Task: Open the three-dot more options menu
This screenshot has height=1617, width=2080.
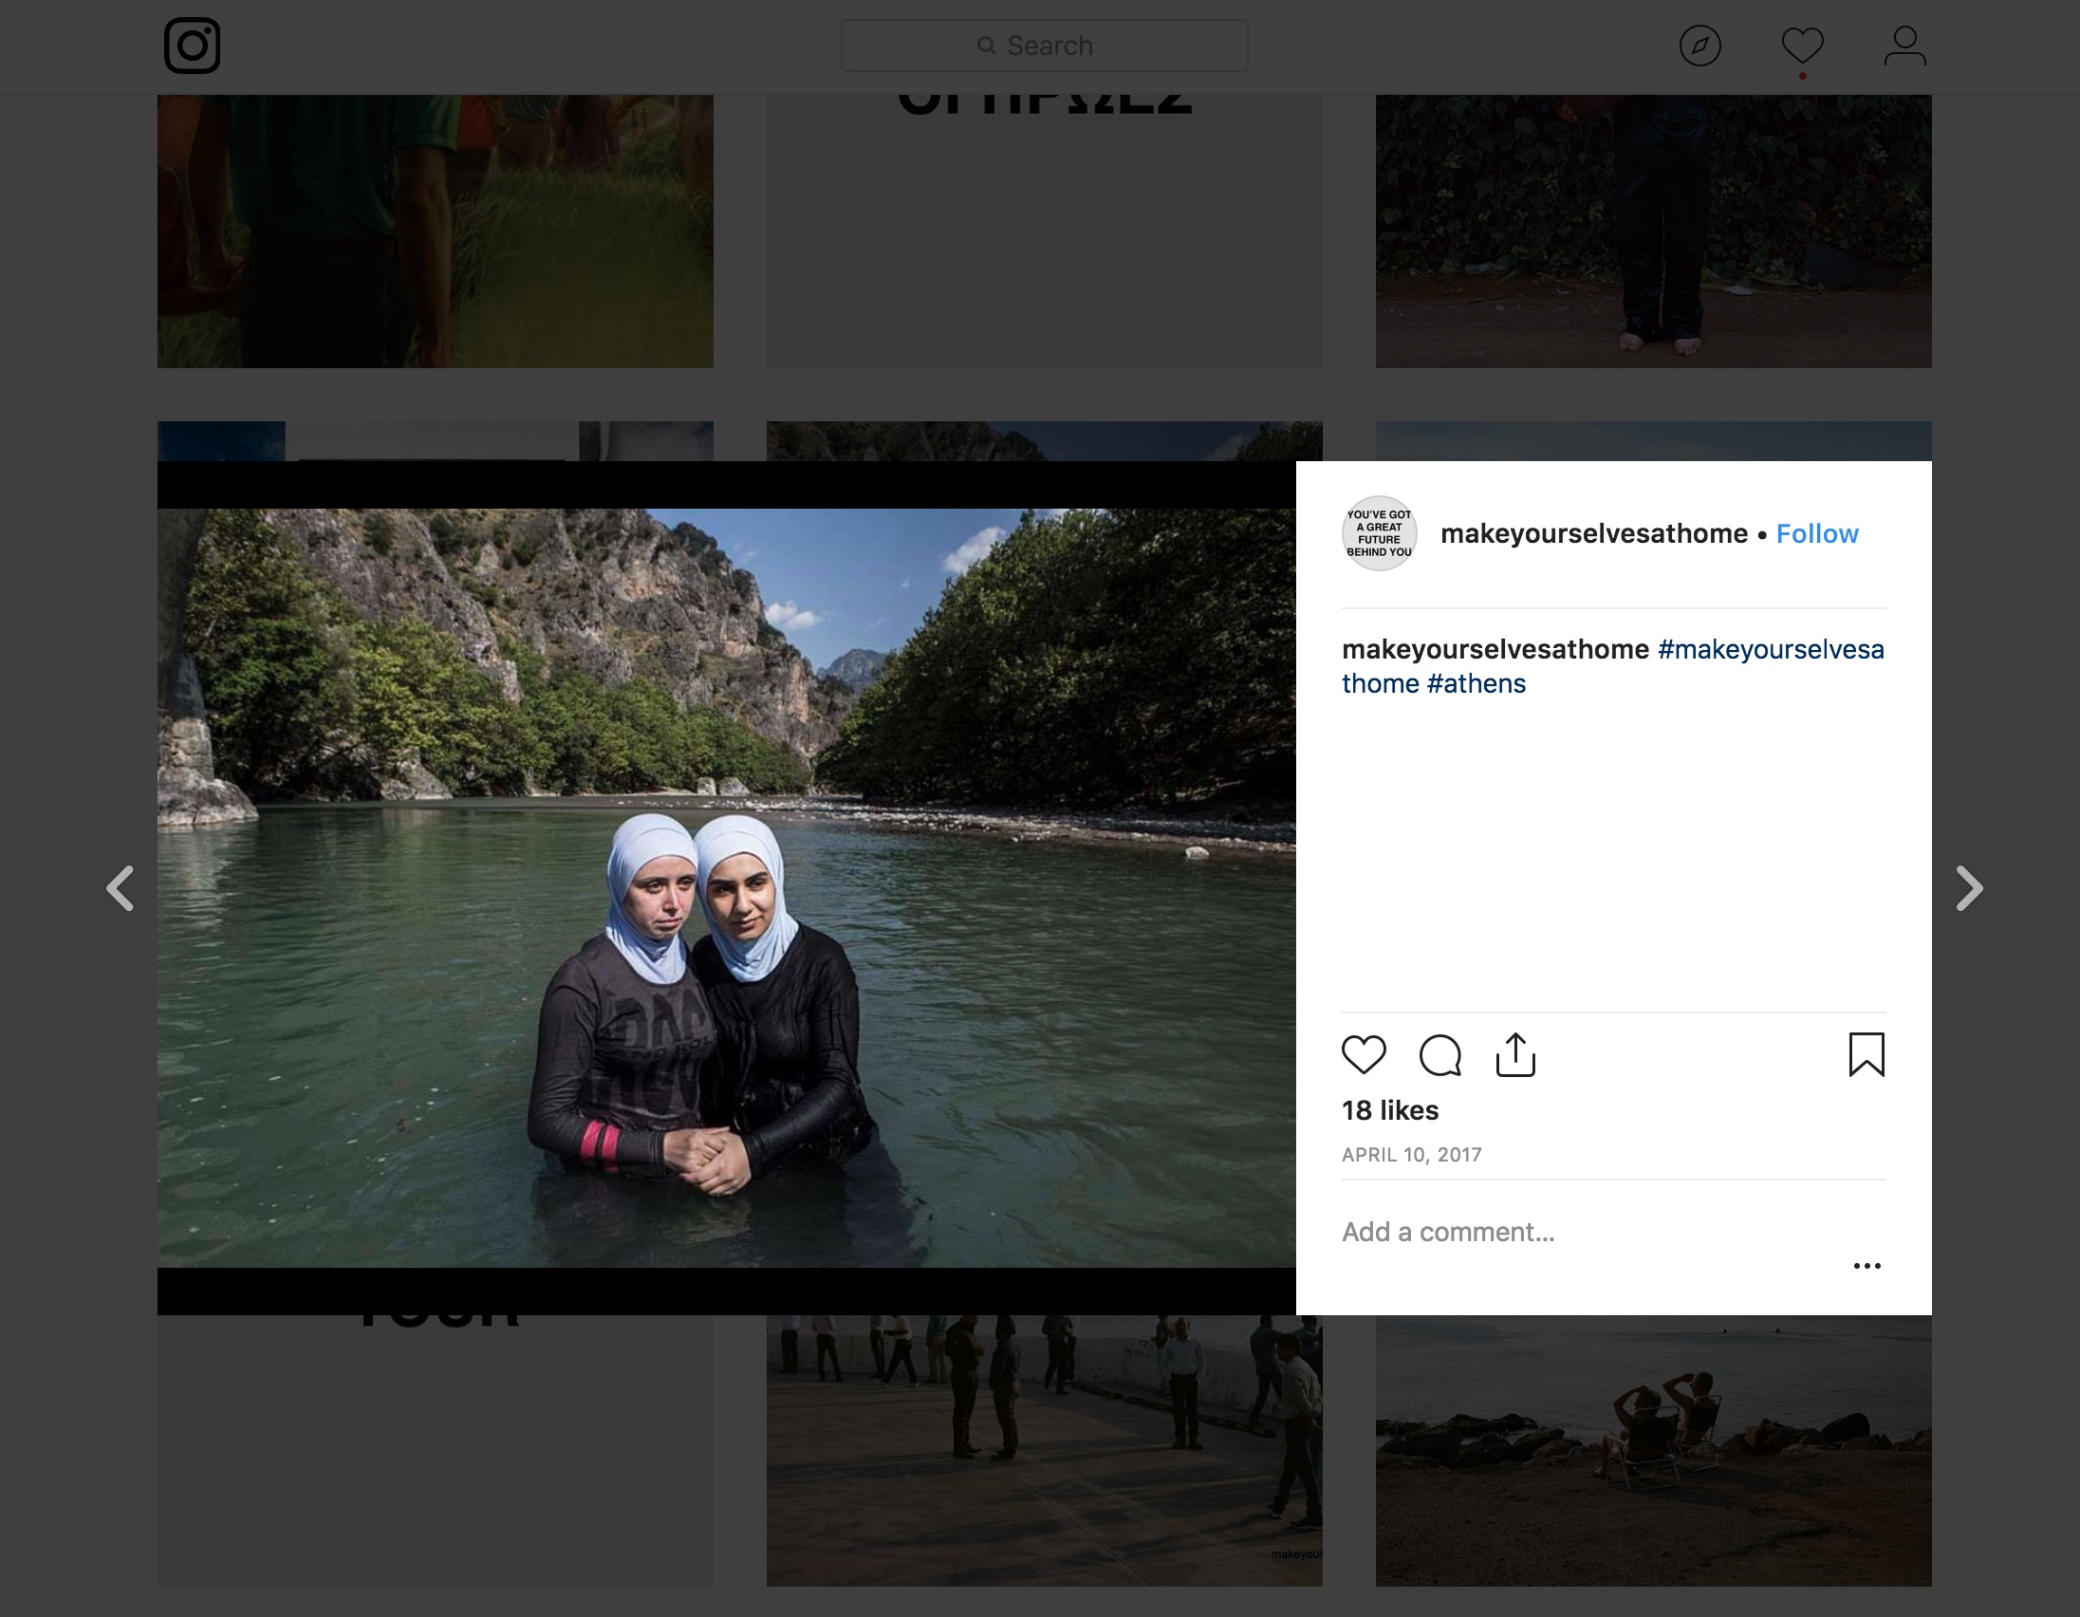Action: [1866, 1266]
